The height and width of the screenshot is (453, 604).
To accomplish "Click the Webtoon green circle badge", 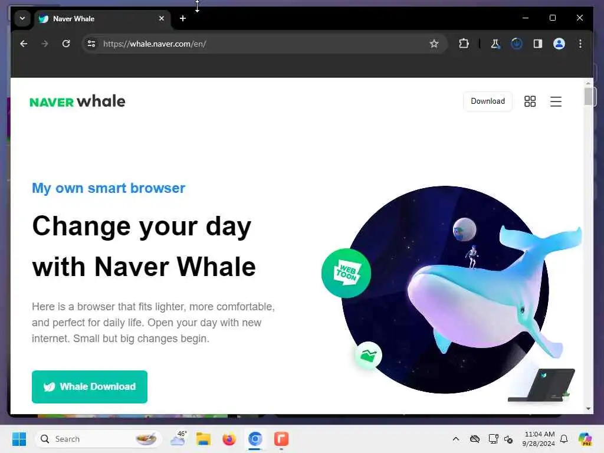I will tap(346, 273).
